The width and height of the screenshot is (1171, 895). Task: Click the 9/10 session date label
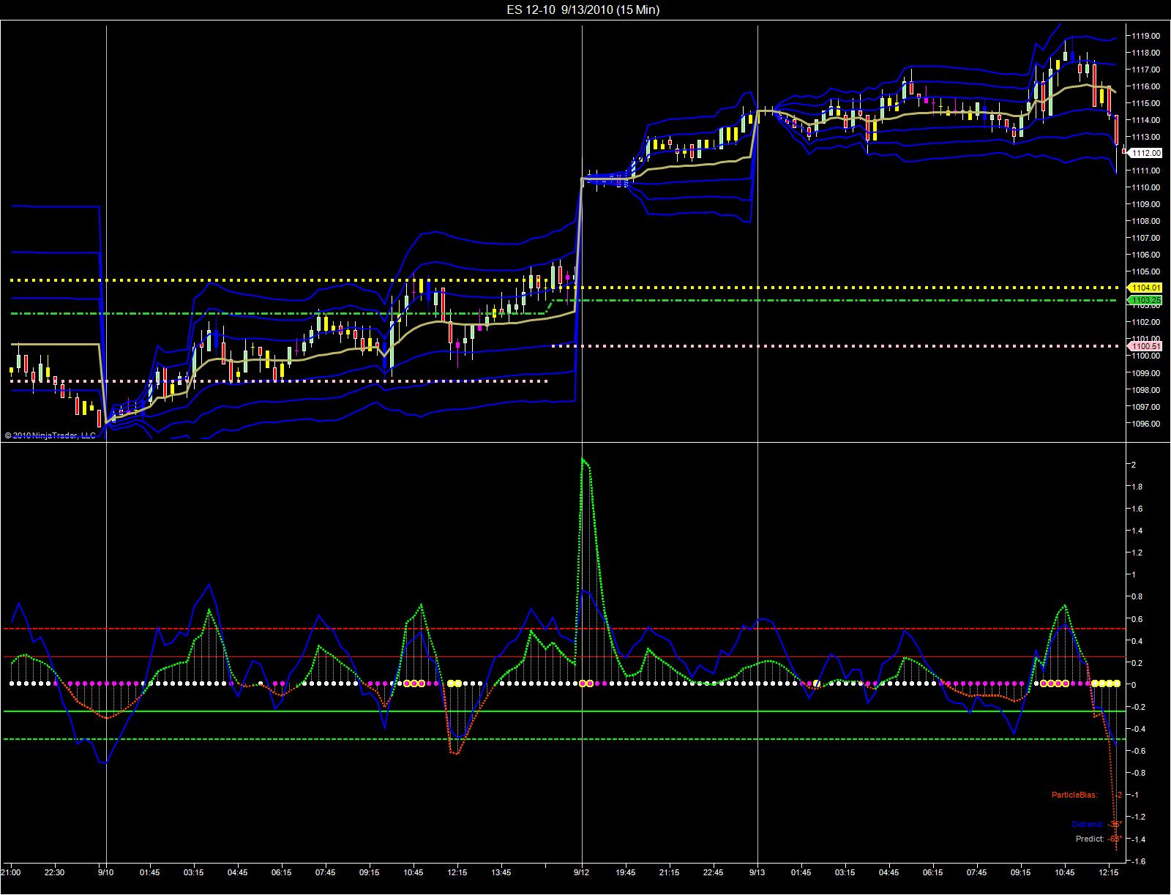pyautogui.click(x=106, y=873)
